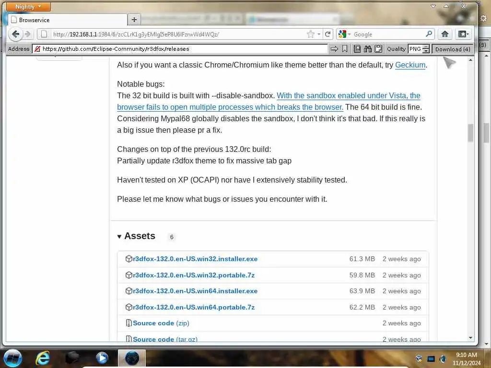Focus the Browservice Address field

tap(180, 49)
